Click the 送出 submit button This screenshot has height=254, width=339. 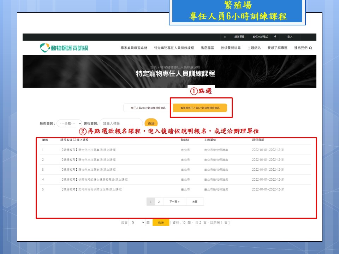[161, 223]
